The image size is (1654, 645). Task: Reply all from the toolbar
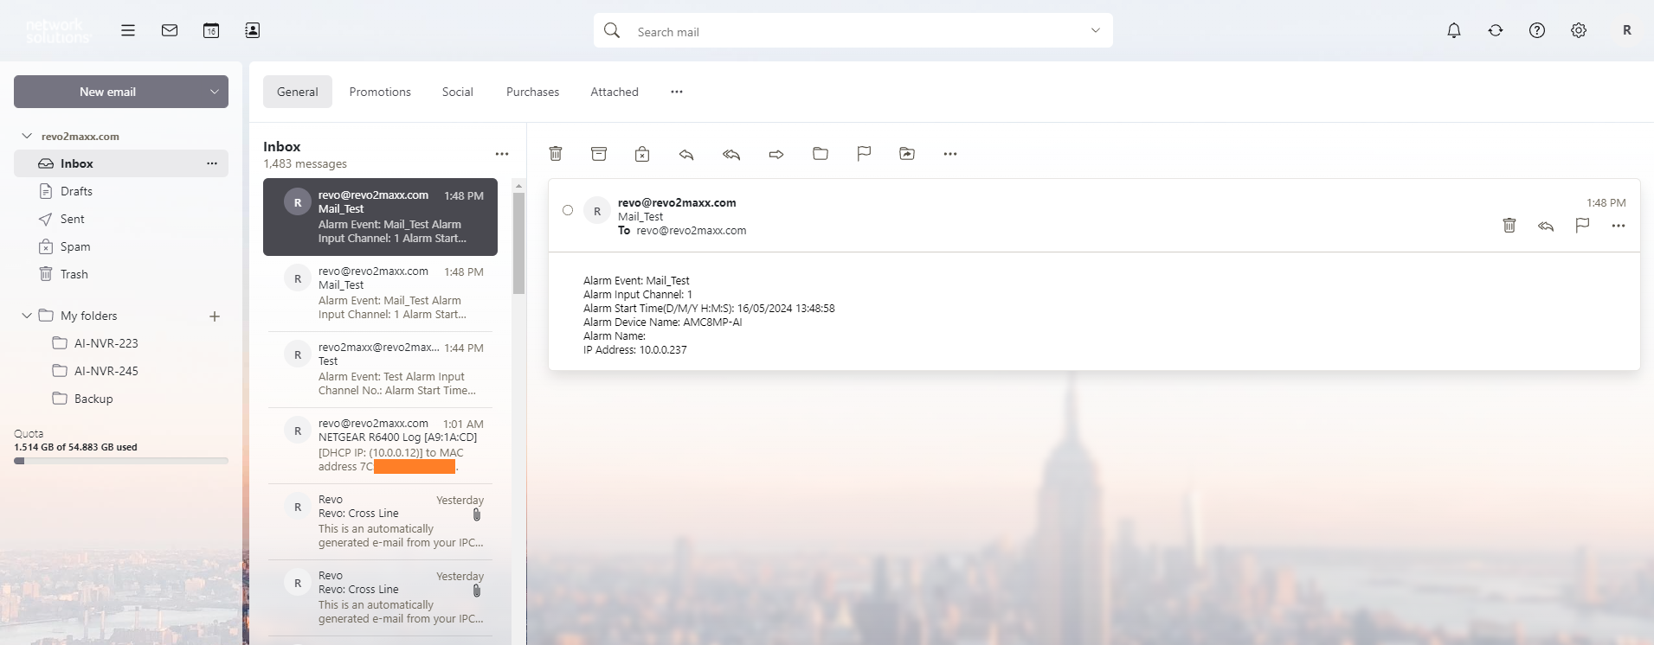(x=731, y=154)
